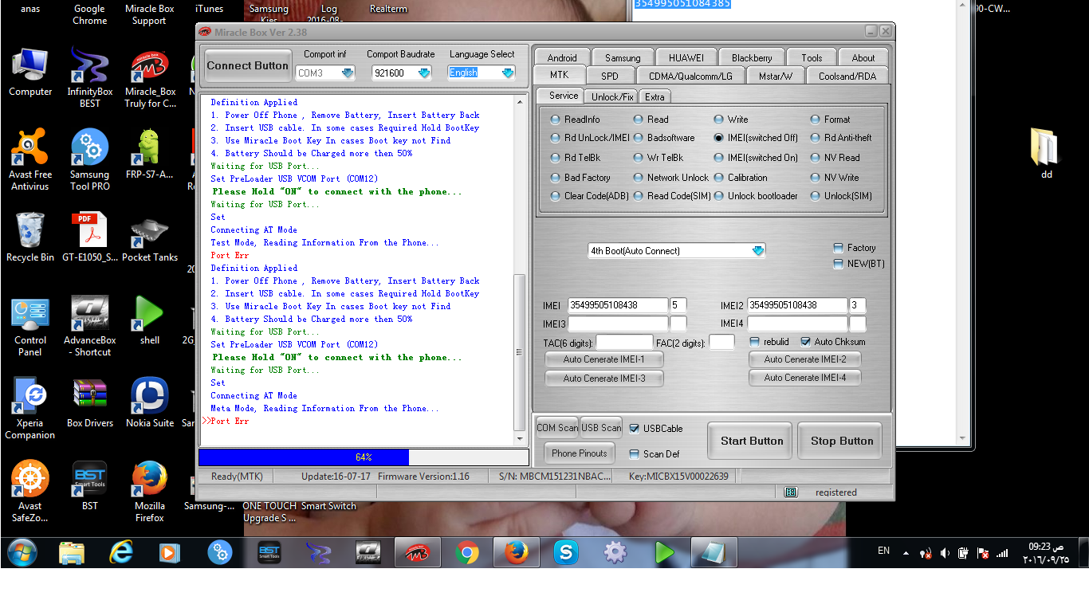Click Windows Start button
Screen dimensions: 1089x612
tap(22, 551)
